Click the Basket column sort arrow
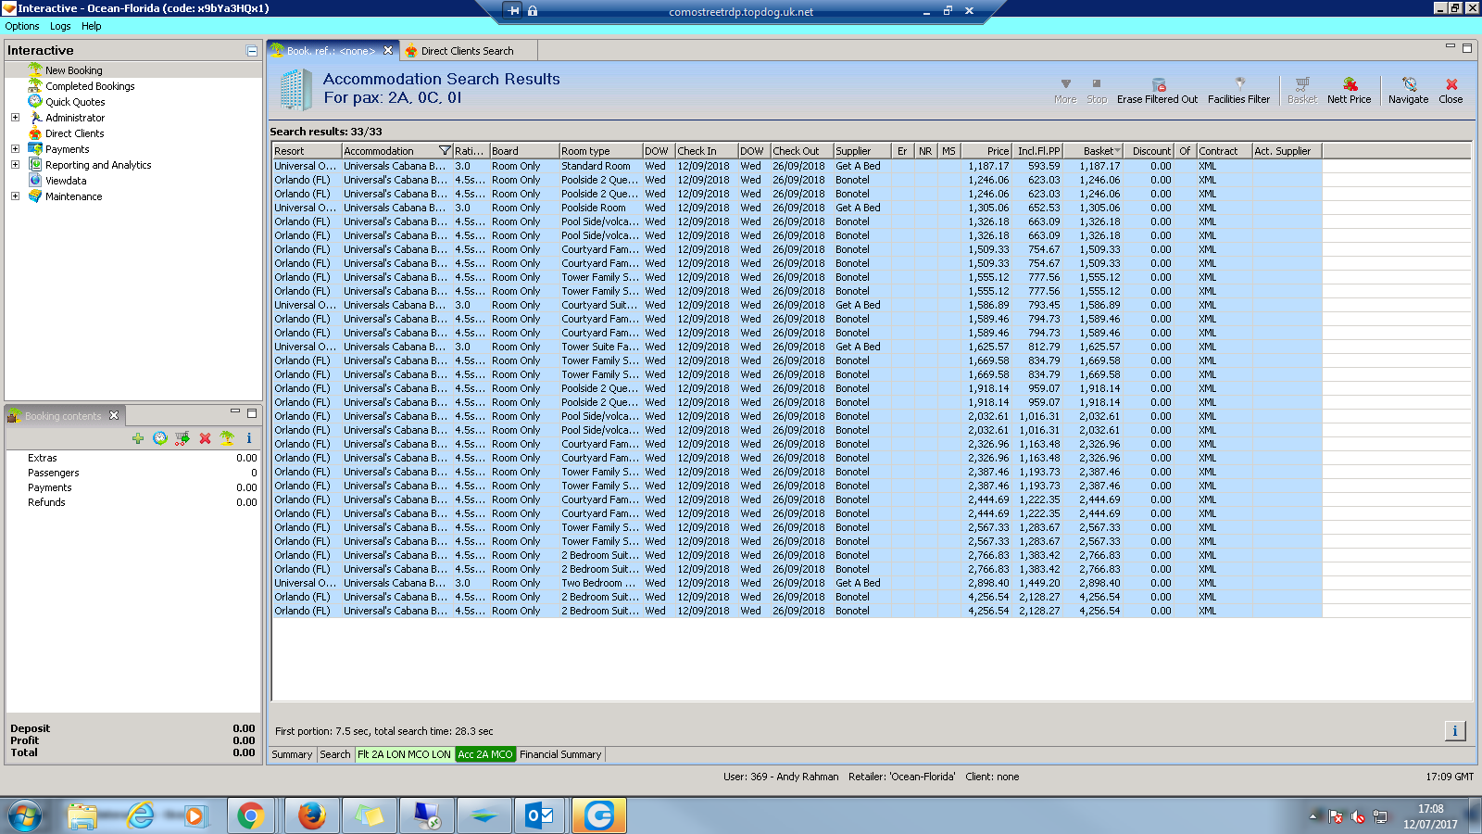The width and height of the screenshot is (1482, 834). pyautogui.click(x=1117, y=151)
